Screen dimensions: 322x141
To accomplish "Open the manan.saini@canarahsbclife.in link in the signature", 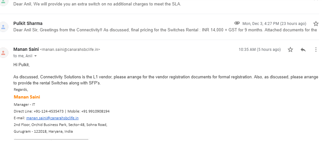I will pos(52,118).
